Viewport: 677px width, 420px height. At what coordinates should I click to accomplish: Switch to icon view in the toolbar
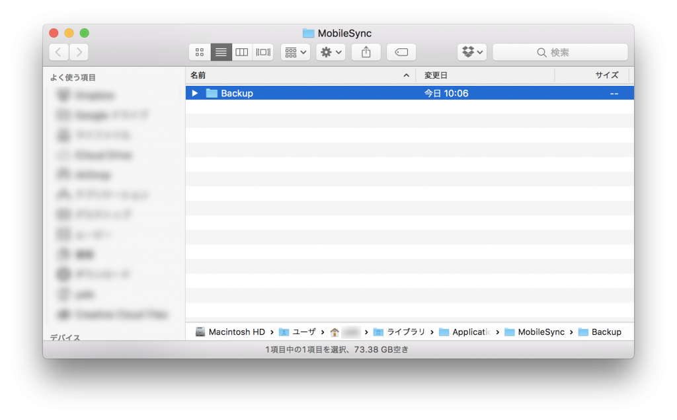tap(199, 52)
